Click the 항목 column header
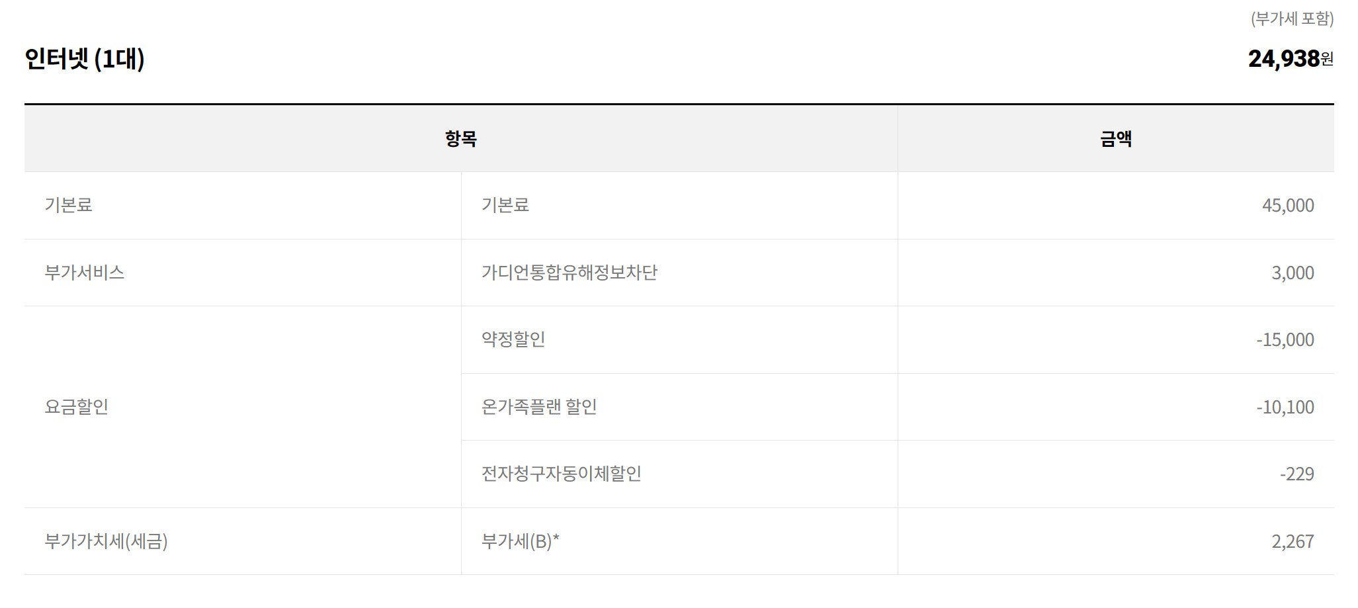 tap(460, 139)
